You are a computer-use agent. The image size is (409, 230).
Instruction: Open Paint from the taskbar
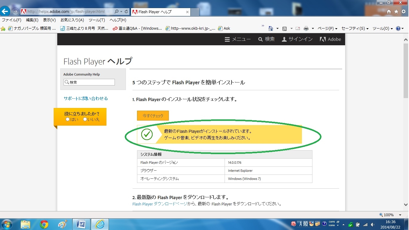(x=62, y=224)
